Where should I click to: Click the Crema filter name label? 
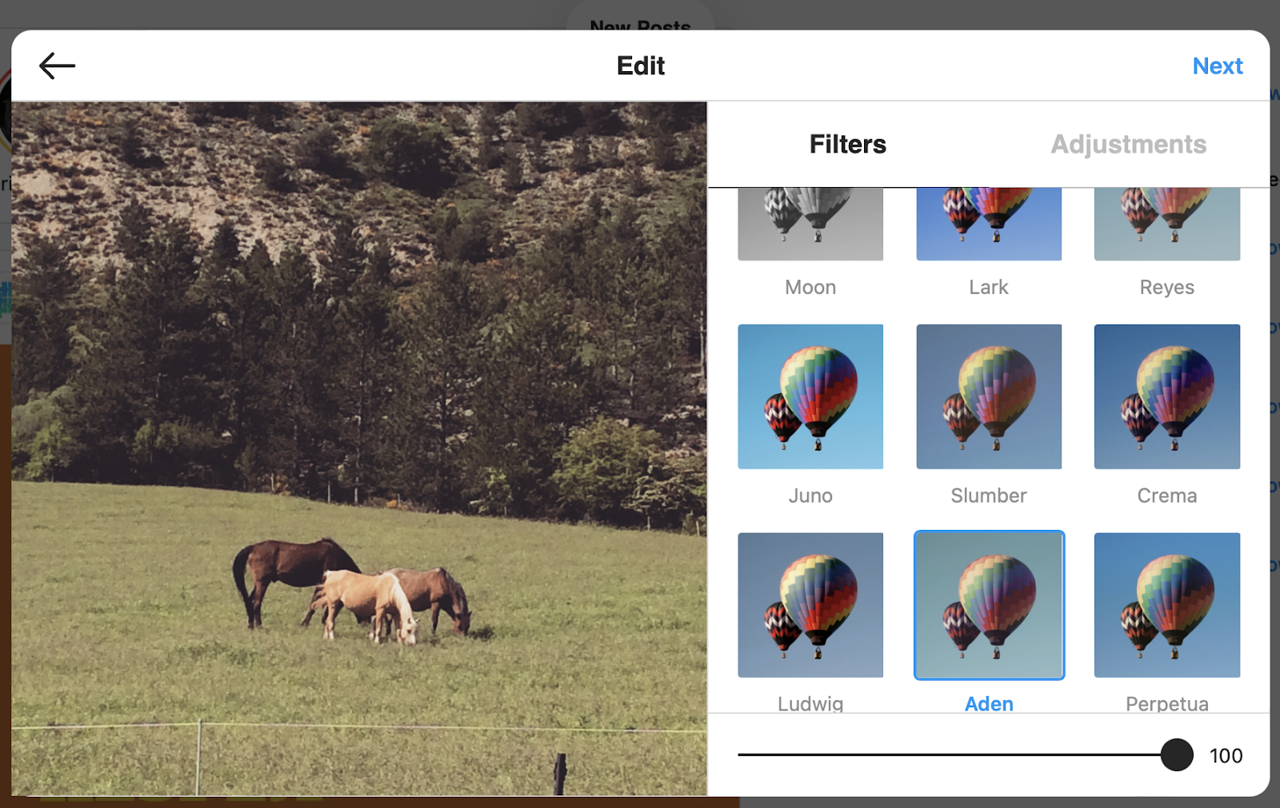pos(1167,496)
